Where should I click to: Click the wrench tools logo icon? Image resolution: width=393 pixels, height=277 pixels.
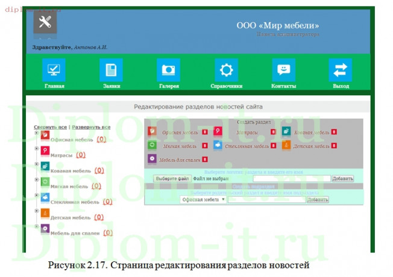(45, 22)
